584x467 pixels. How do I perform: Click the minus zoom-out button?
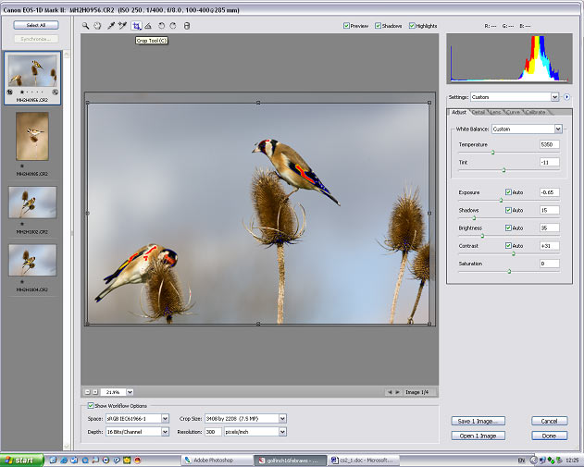[88, 392]
